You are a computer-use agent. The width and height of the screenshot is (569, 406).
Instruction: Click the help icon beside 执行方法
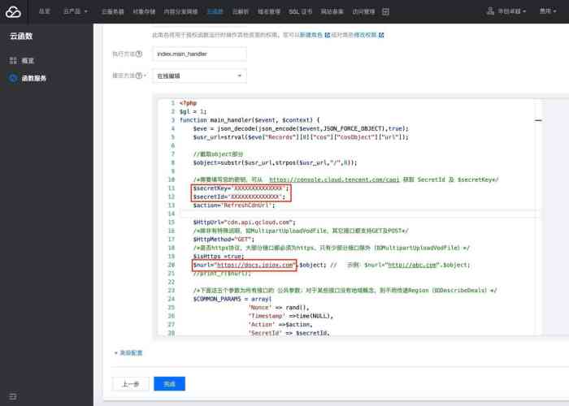(139, 54)
